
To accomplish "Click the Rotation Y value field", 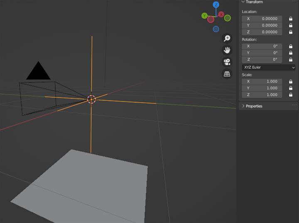I will coord(262,53).
